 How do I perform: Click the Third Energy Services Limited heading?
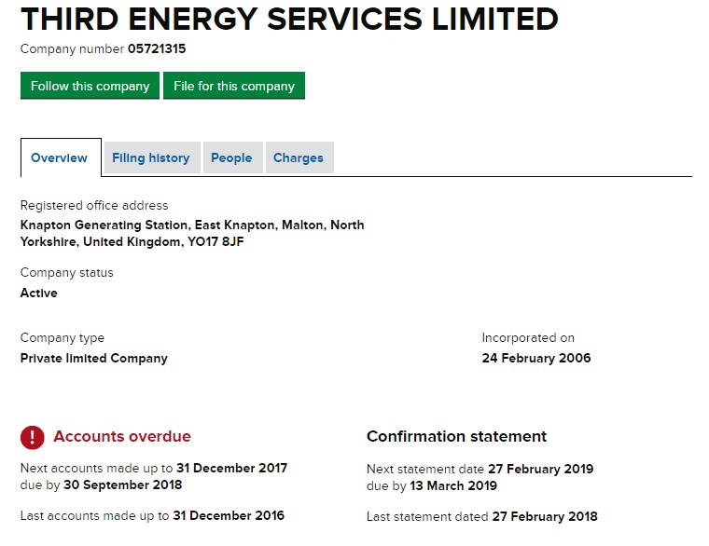pyautogui.click(x=289, y=19)
